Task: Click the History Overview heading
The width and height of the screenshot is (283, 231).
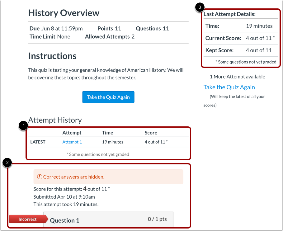Action: [x=64, y=13]
